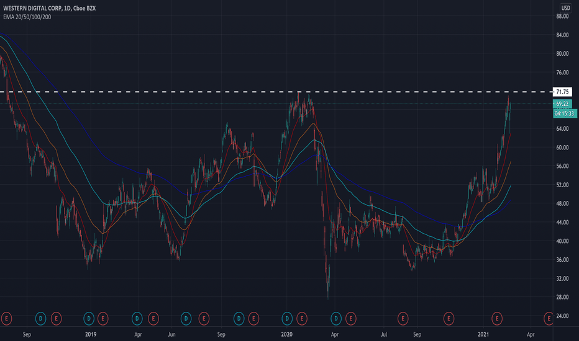
Task: Open earnings marker between Apr and Jul 2020
Action: coord(350,318)
